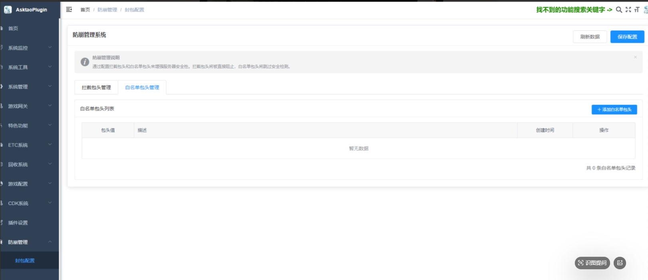Viewport: 648px width, 280px height.
Task: Click the AsktaoPlugin logo icon
Action: [8, 10]
